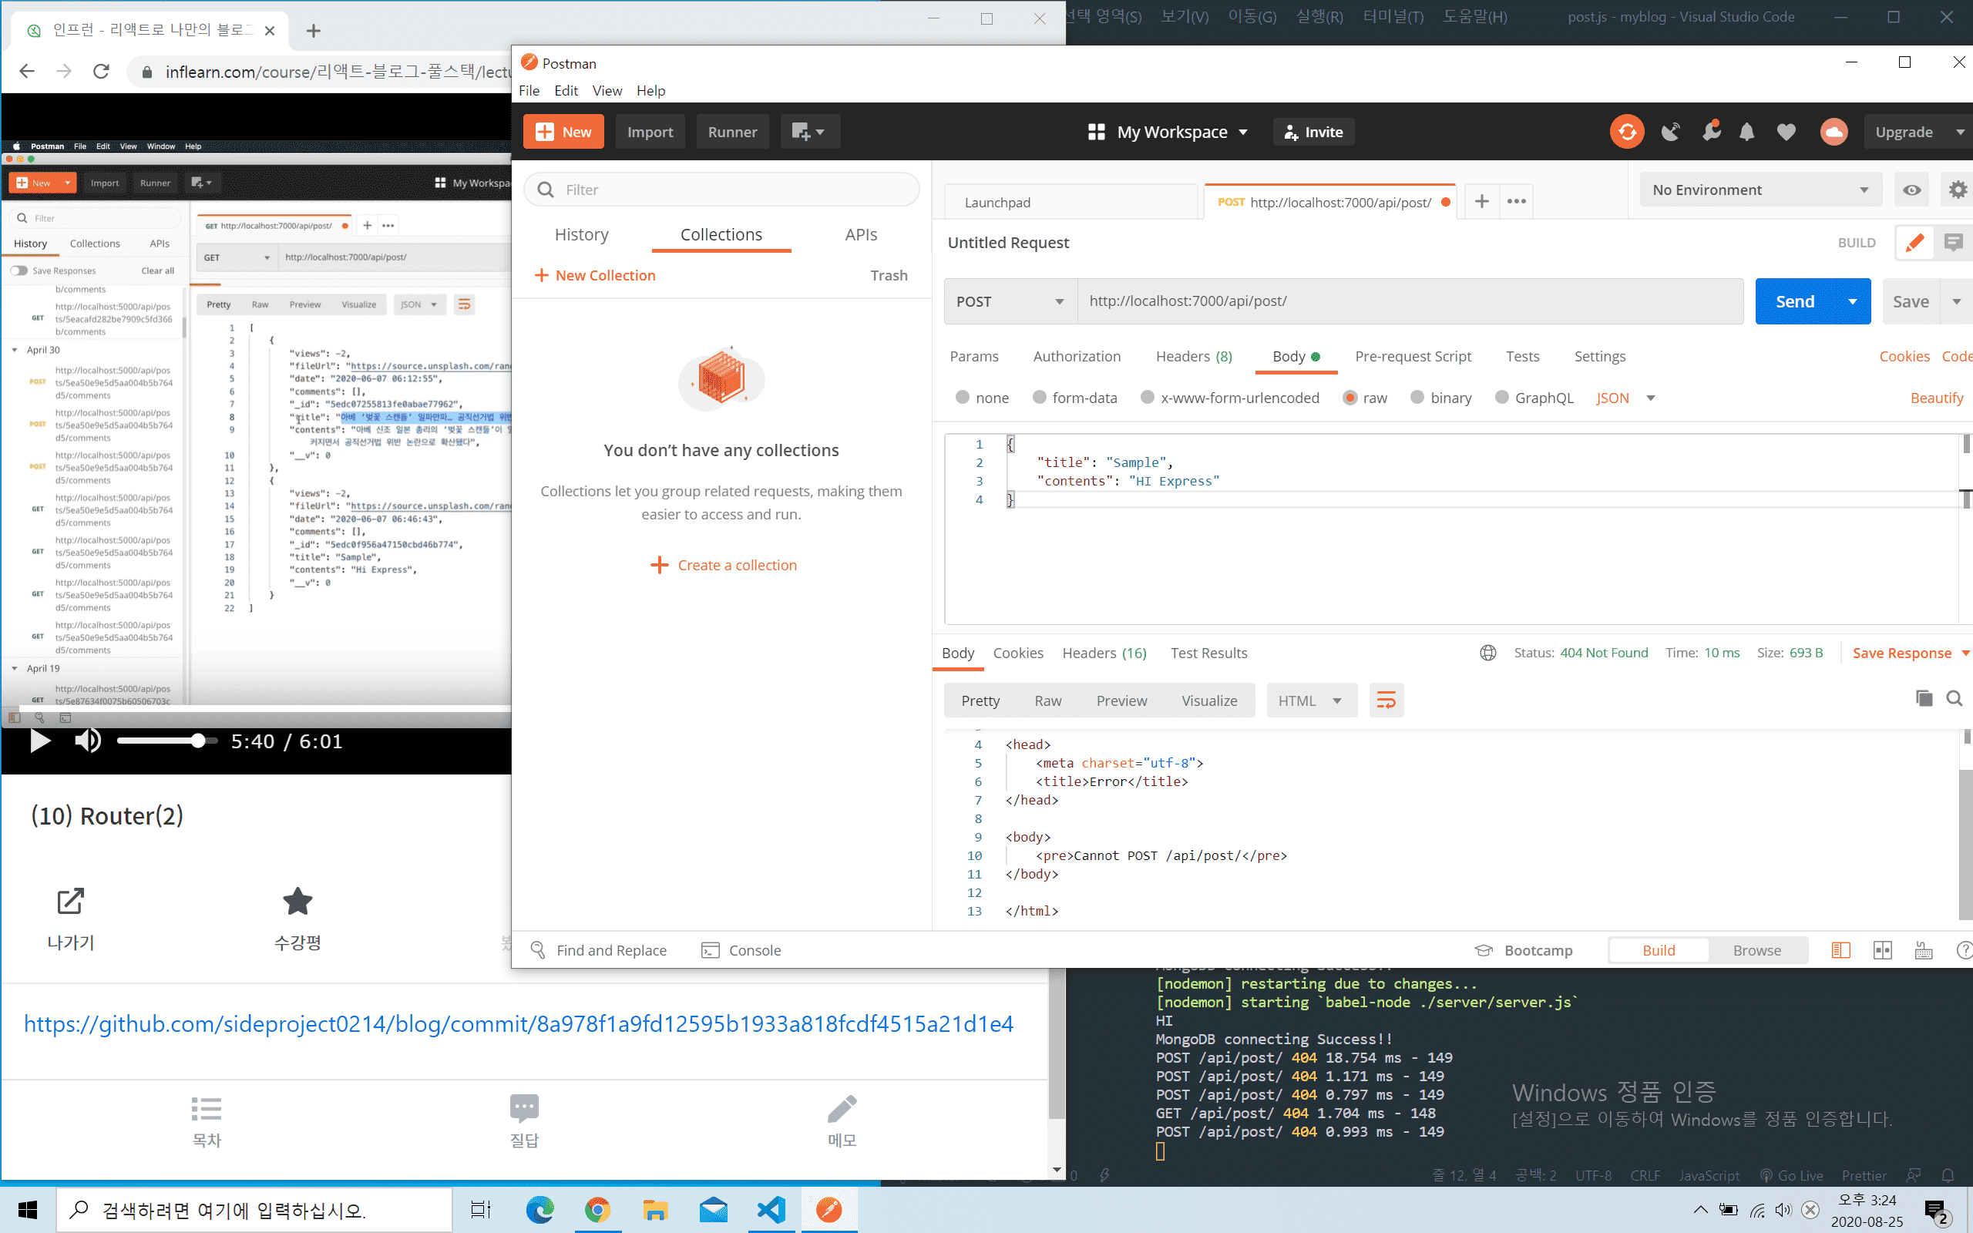Open the environment quick look eye icon

pyautogui.click(x=1912, y=190)
